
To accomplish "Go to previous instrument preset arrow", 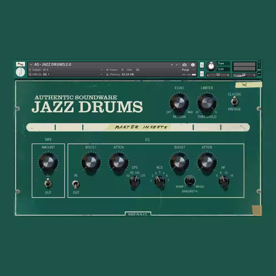I will click(172, 65).
